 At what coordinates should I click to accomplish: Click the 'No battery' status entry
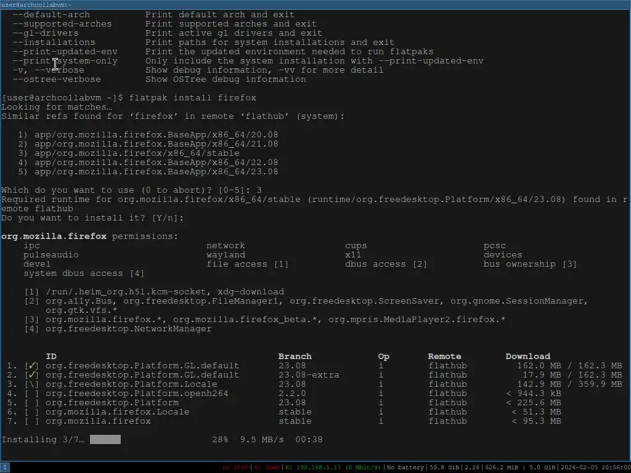[x=405, y=467]
